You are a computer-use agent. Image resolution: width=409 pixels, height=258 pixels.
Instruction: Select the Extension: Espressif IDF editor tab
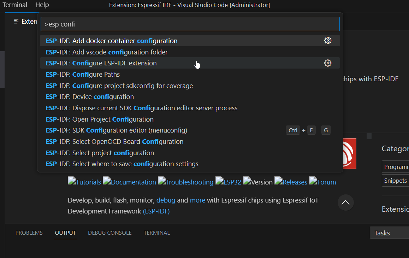[x=25, y=22]
